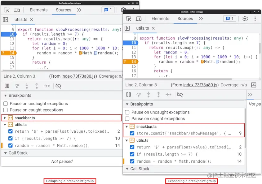
Task: Select utils.ts file tab in right window
Action: point(143,28)
